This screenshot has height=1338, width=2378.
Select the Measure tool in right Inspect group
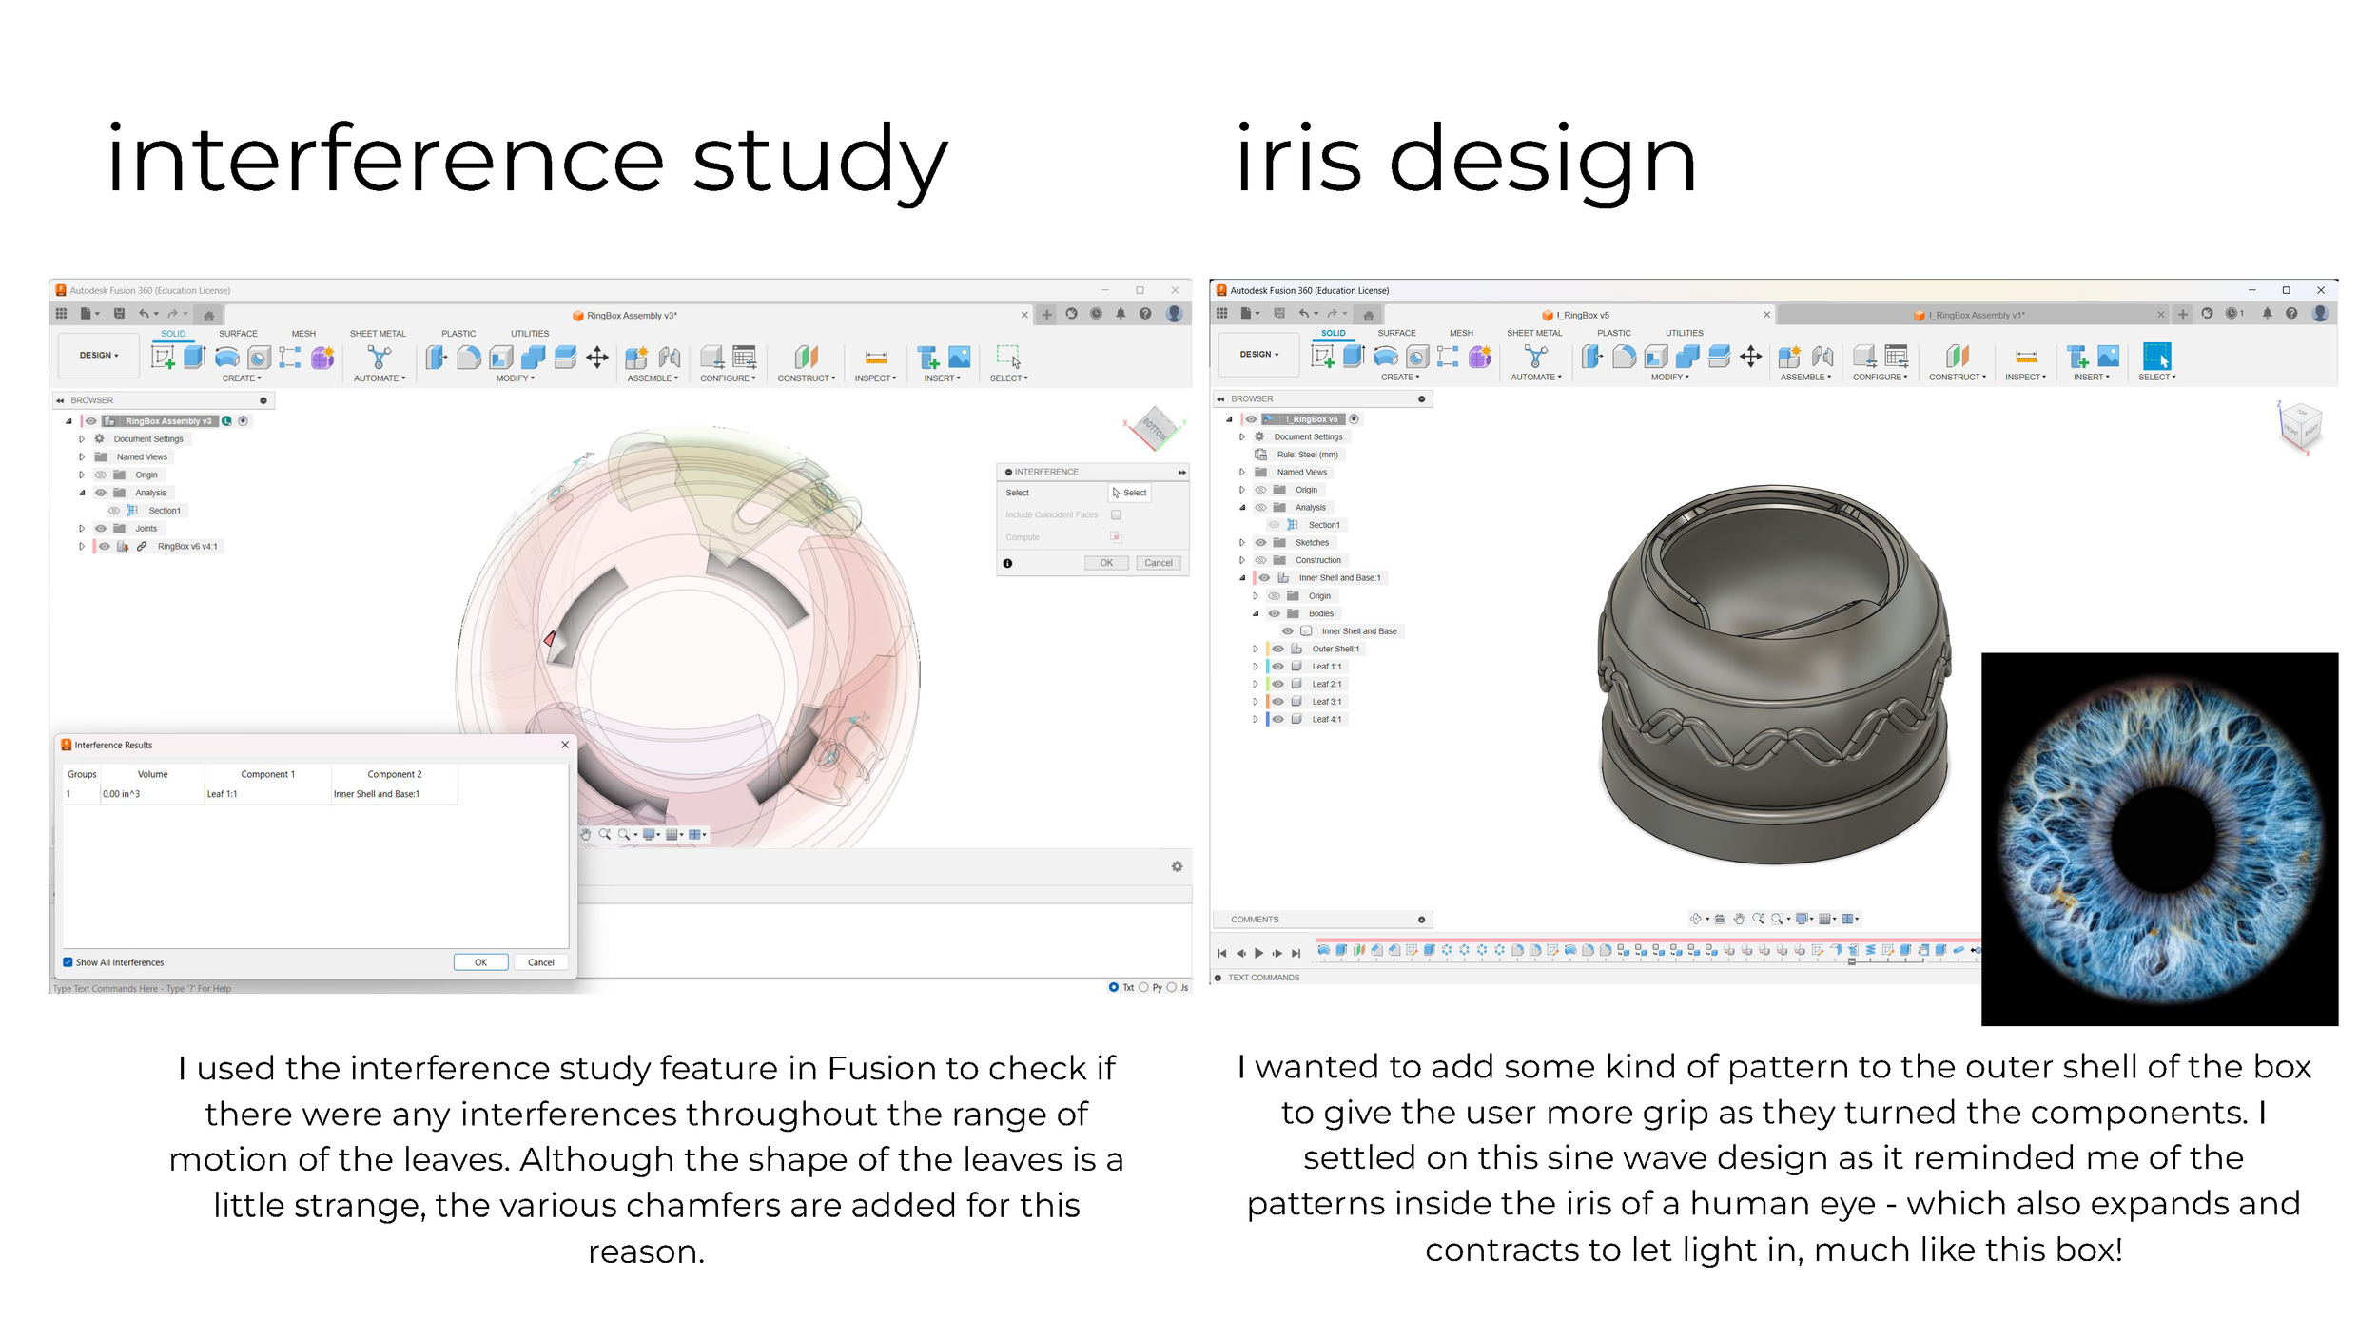point(2026,357)
